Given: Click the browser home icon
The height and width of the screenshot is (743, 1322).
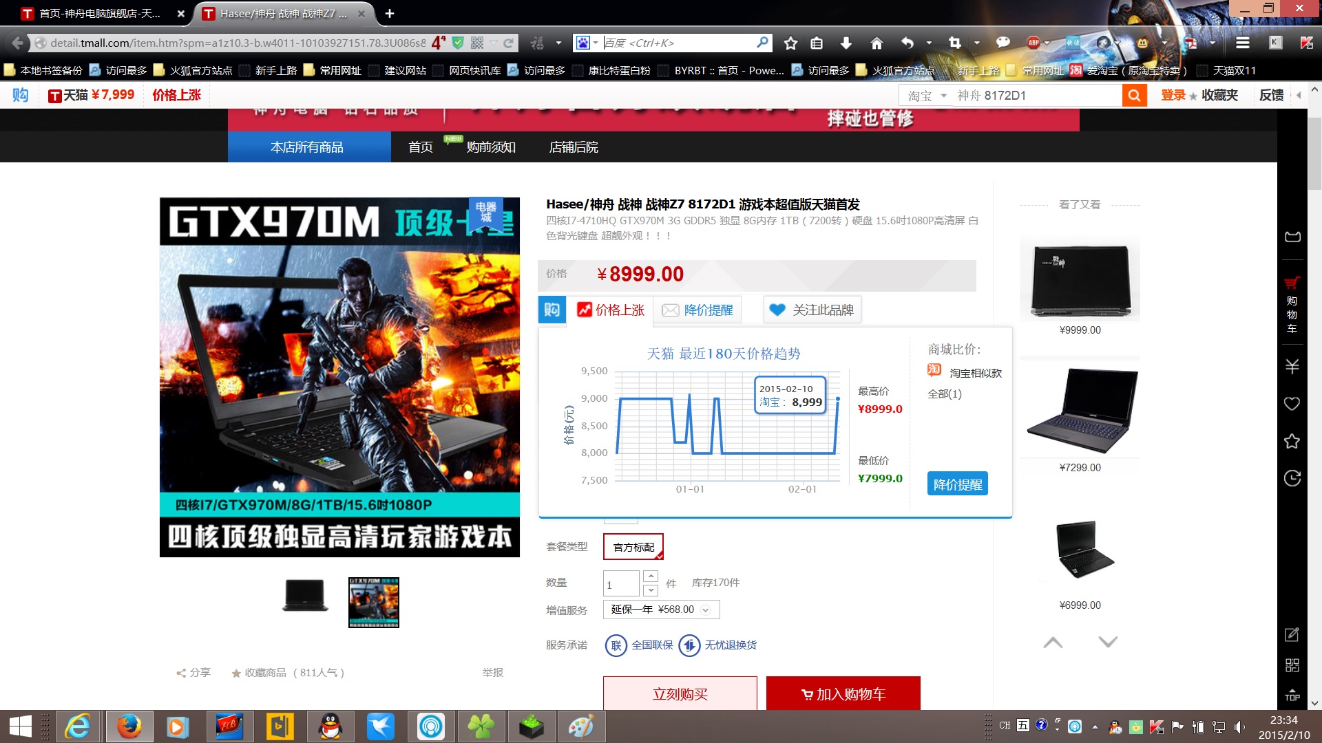Looking at the screenshot, I should [877, 43].
